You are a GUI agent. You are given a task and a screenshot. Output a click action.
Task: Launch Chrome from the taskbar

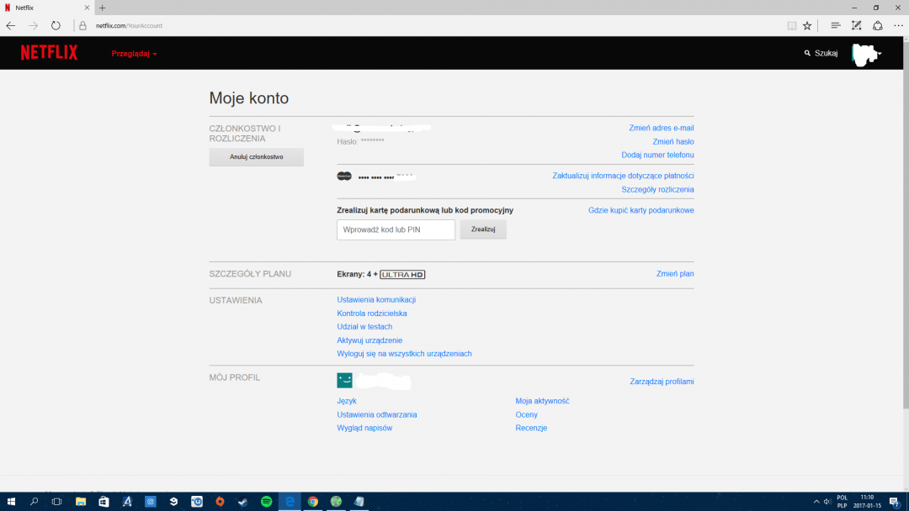coord(312,502)
